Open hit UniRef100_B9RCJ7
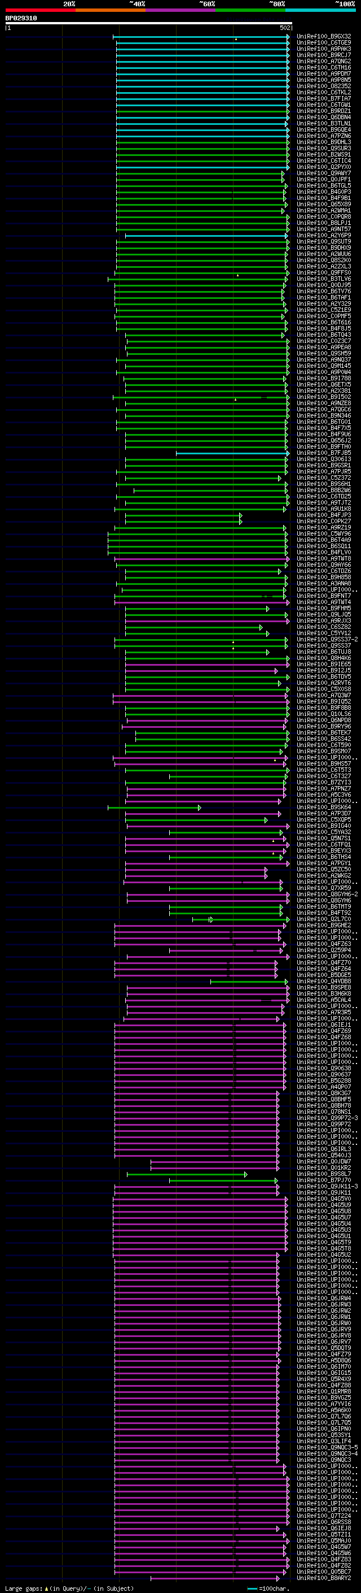 point(324,55)
